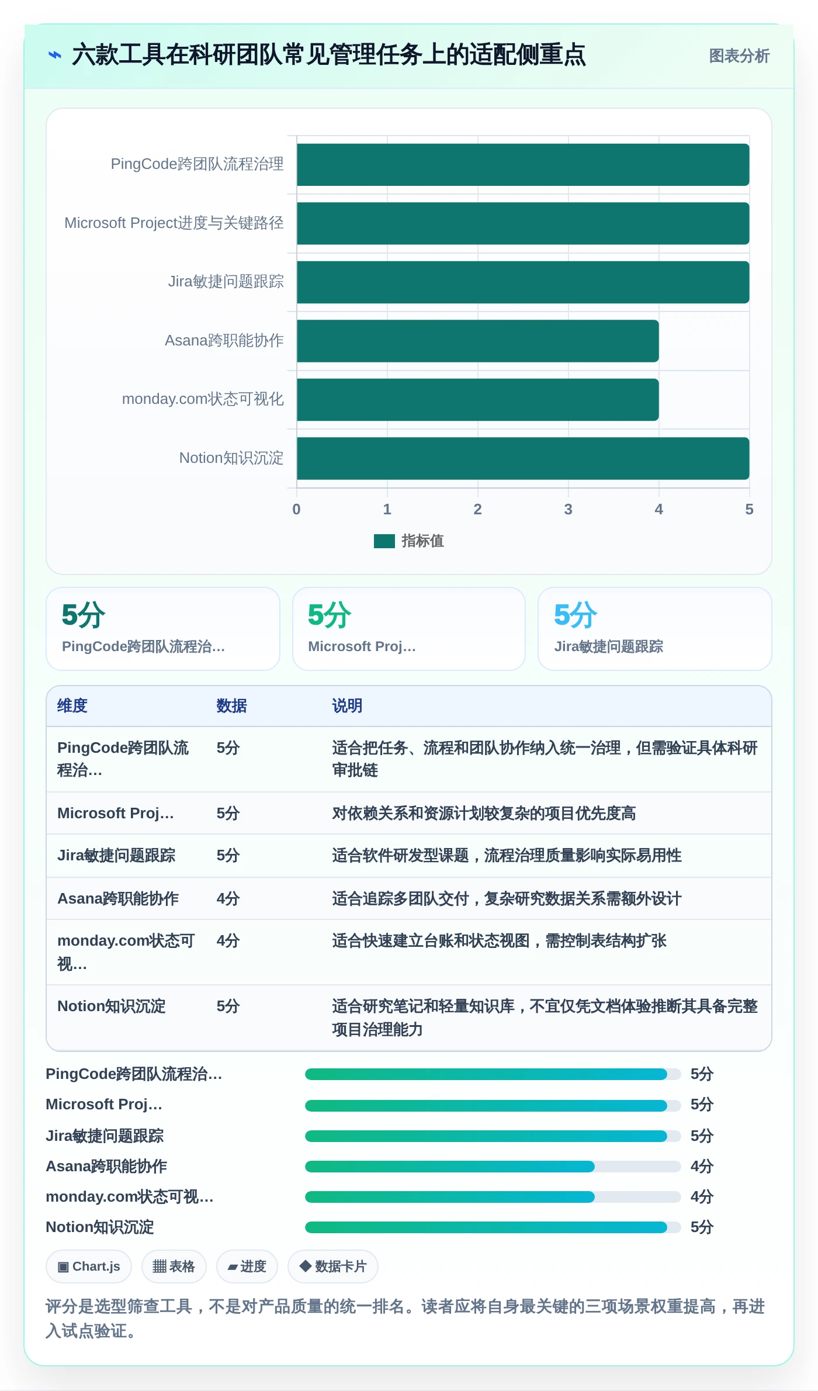Click the square icon in Chart.js chip
Screen dimensions: 818x1391
pos(63,1267)
